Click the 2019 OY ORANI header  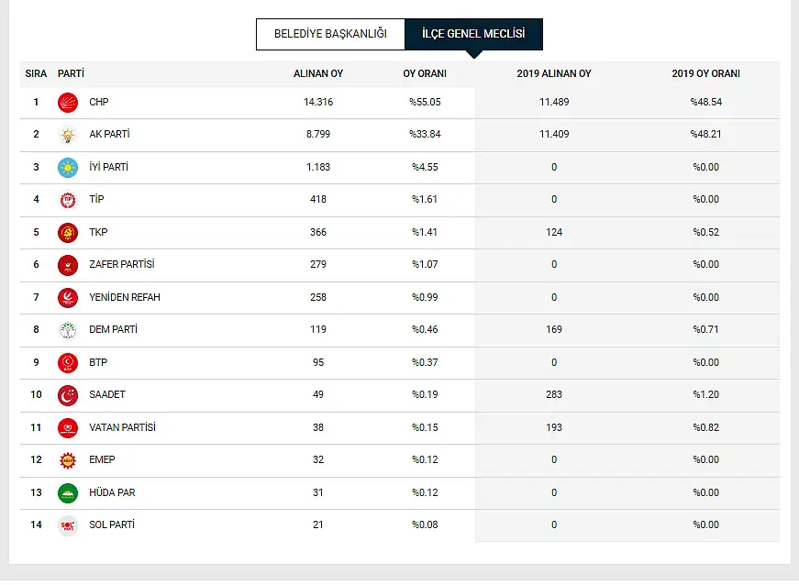coord(705,73)
